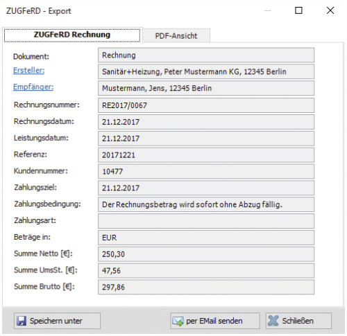
Task: Select the ZUGFeRD Rechnung tab
Action: 72,35
